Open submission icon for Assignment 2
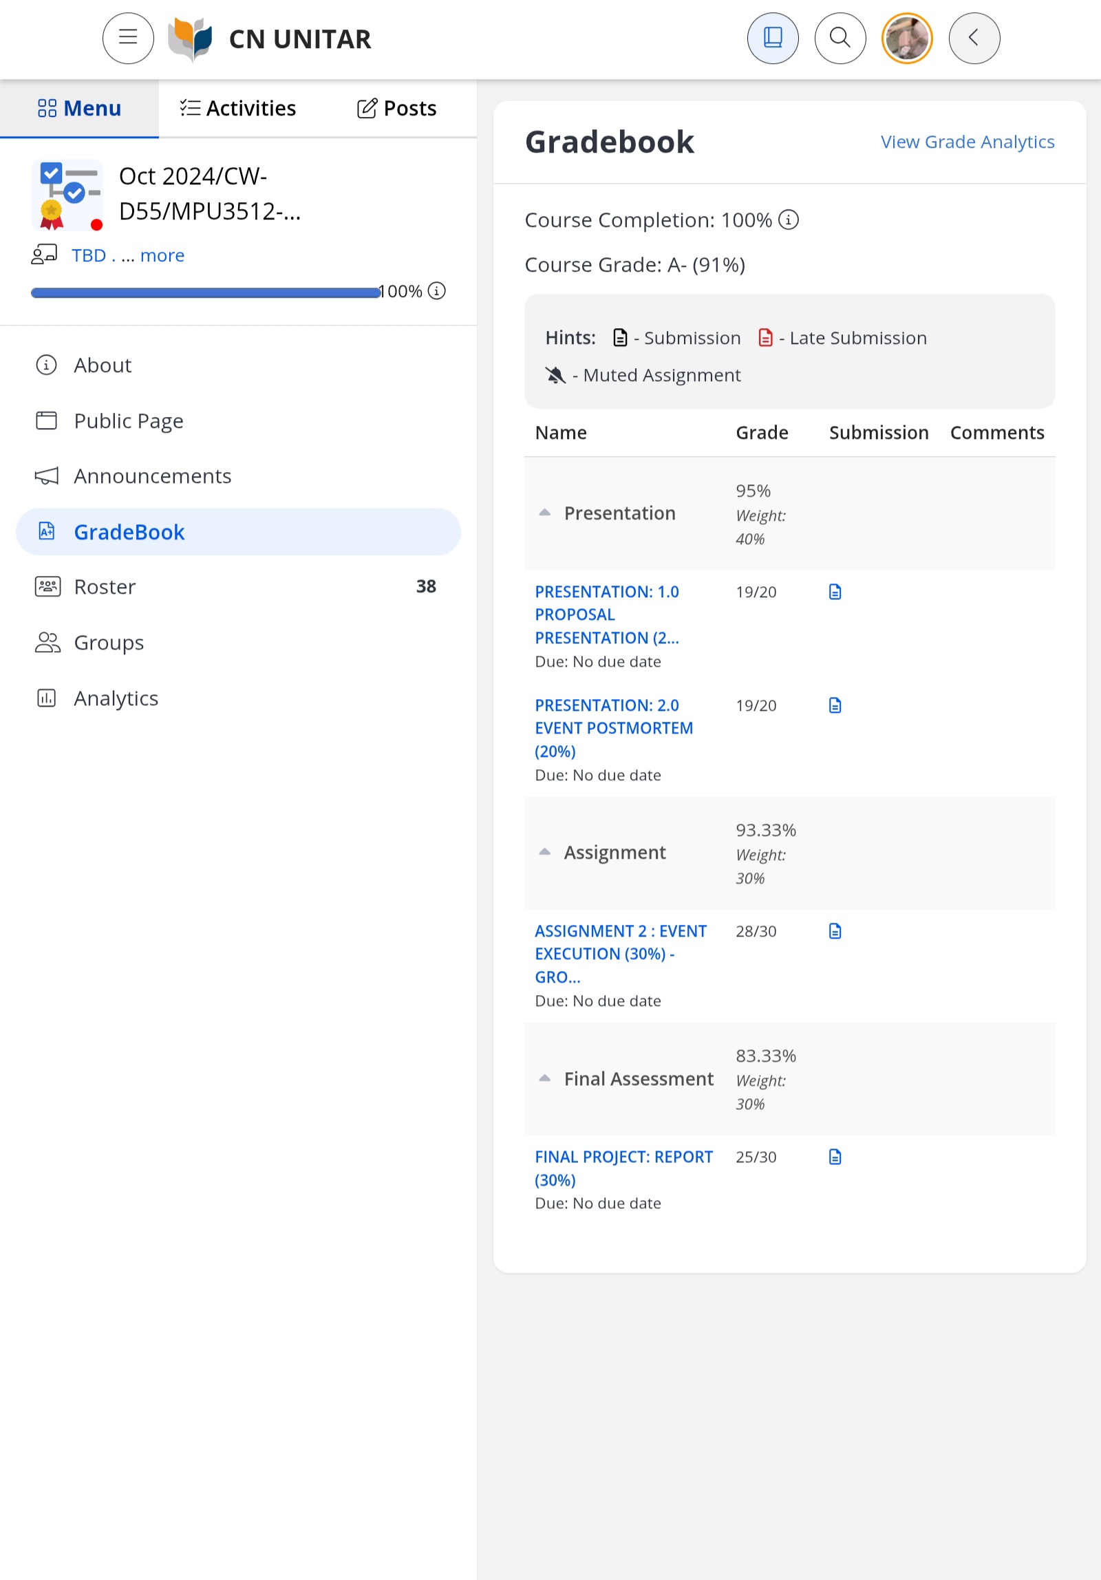This screenshot has height=1580, width=1101. click(x=835, y=931)
